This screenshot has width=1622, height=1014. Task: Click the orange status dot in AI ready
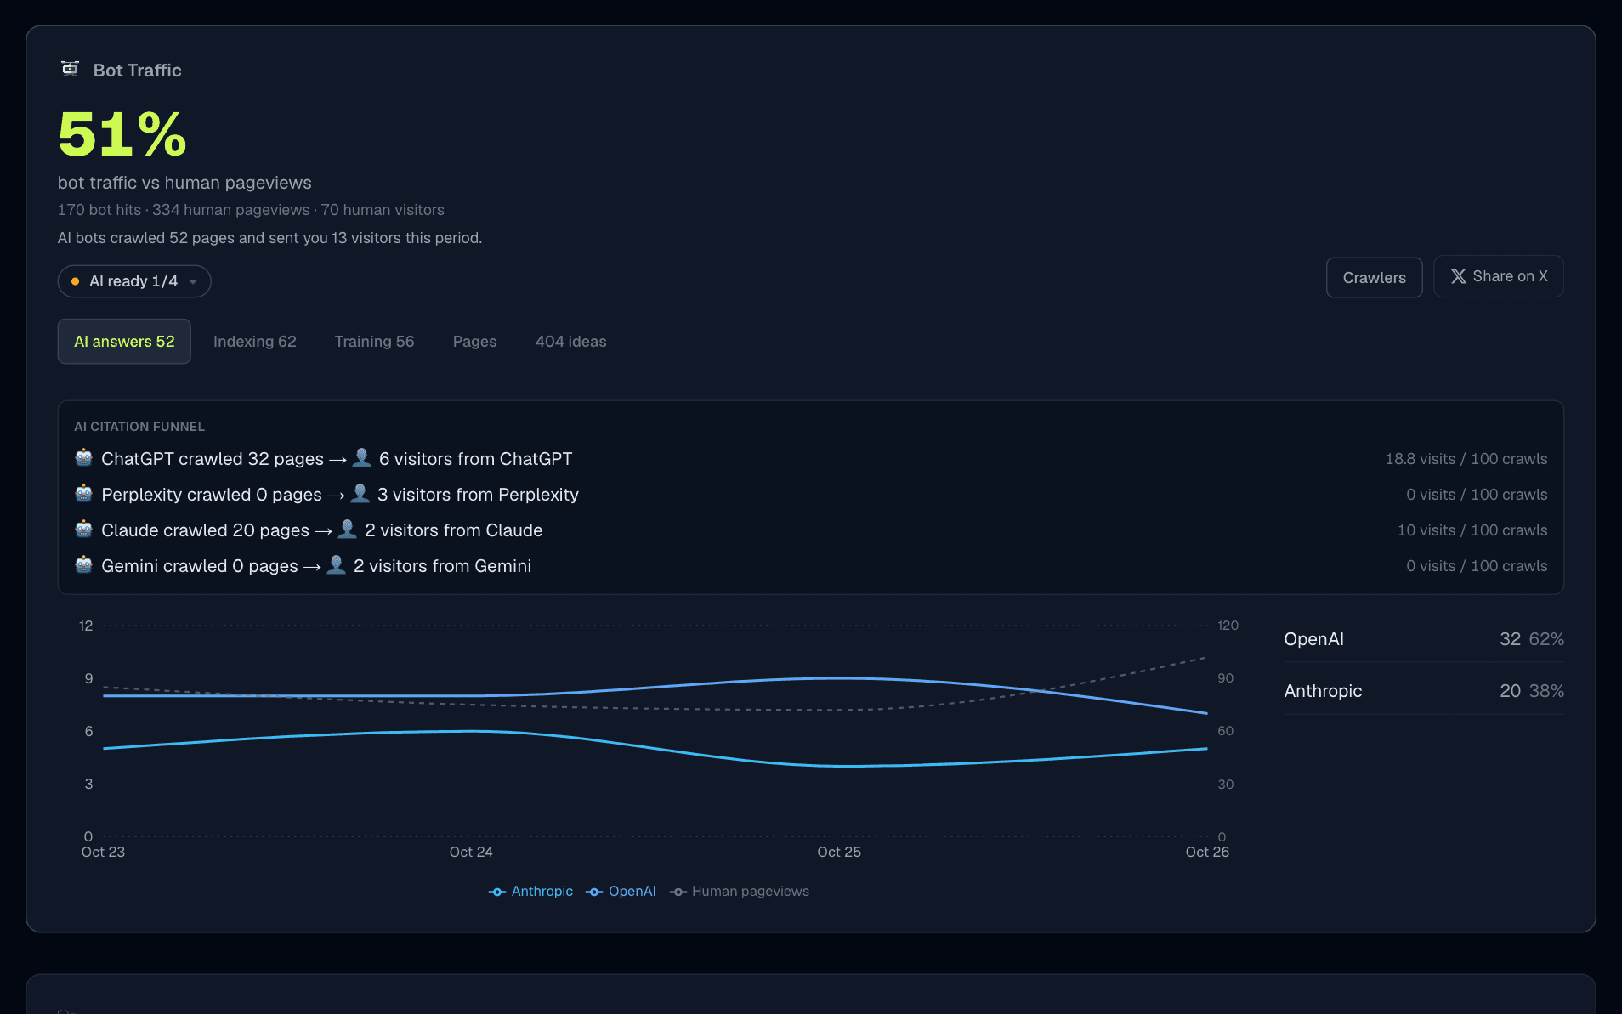click(75, 281)
